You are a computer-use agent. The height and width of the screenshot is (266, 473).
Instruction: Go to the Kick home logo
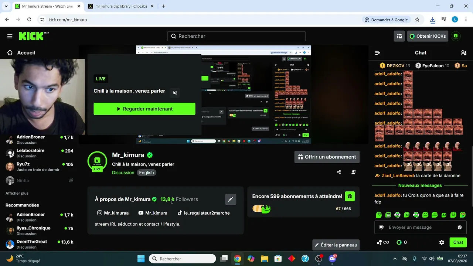pyautogui.click(x=34, y=36)
